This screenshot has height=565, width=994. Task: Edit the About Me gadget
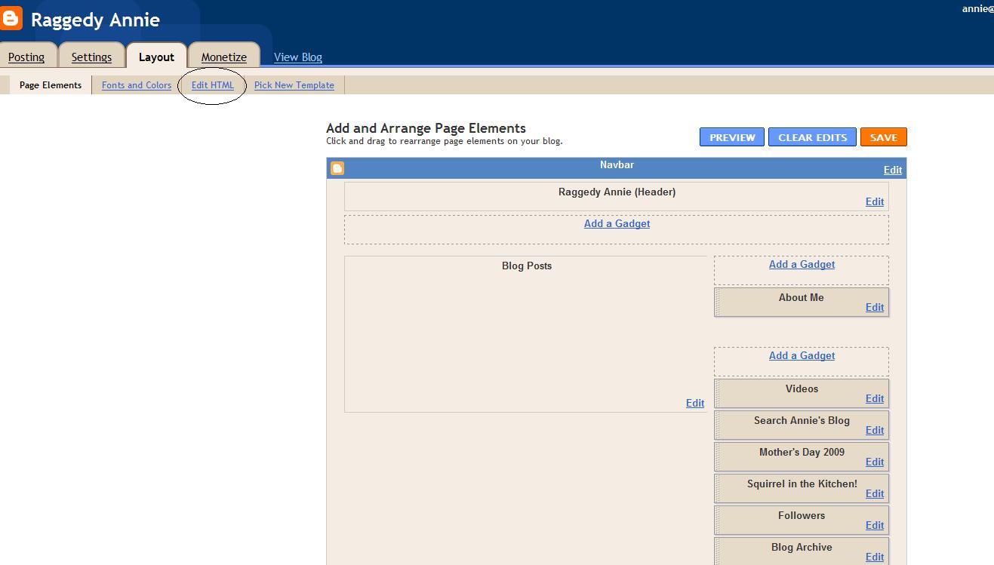tap(875, 307)
